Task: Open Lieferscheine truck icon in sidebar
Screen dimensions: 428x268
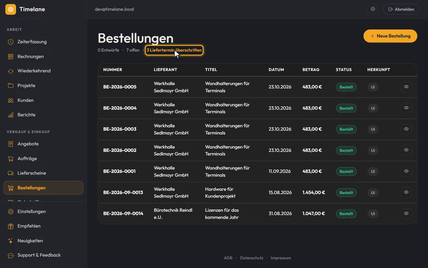Action: point(11,173)
